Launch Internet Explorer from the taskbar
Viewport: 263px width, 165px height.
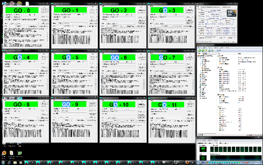tap(9, 162)
